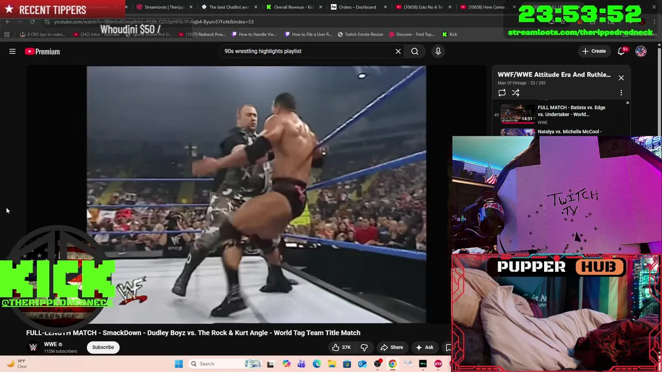Dislike the Dudley Boyz match video
This screenshot has height=372, width=662.
click(364, 347)
